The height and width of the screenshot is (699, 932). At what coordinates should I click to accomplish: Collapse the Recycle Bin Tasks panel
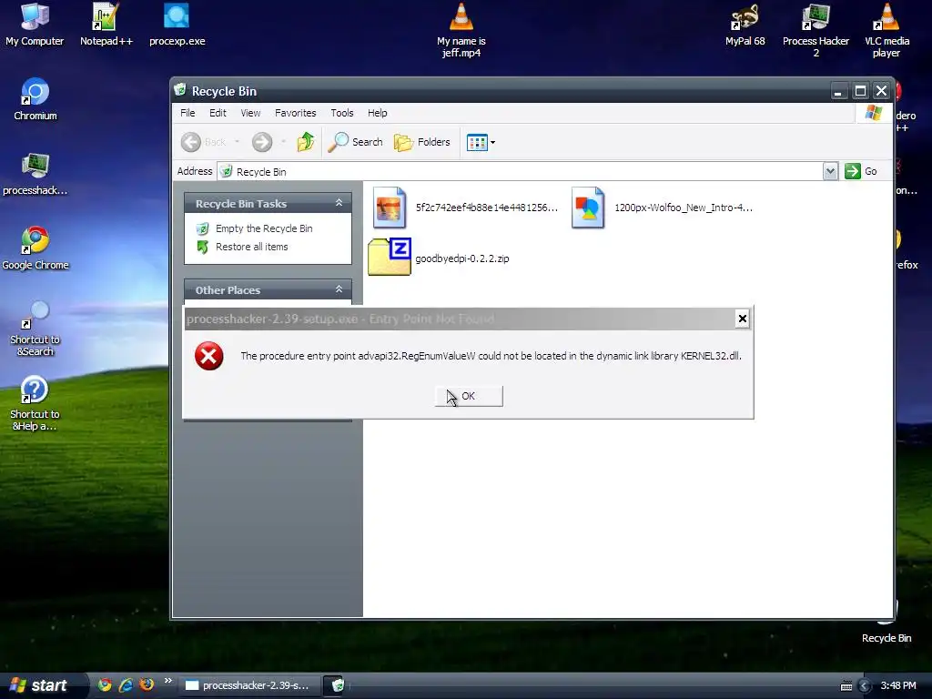[x=339, y=203]
